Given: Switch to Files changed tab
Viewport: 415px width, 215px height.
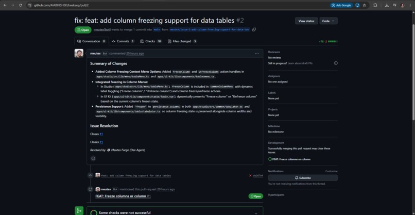Looking at the screenshot, I should pos(182,41).
